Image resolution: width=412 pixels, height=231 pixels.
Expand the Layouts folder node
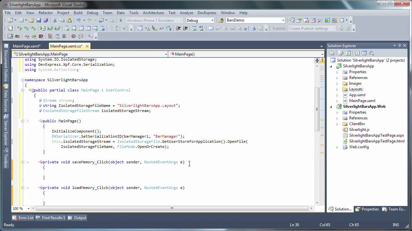[337, 89]
